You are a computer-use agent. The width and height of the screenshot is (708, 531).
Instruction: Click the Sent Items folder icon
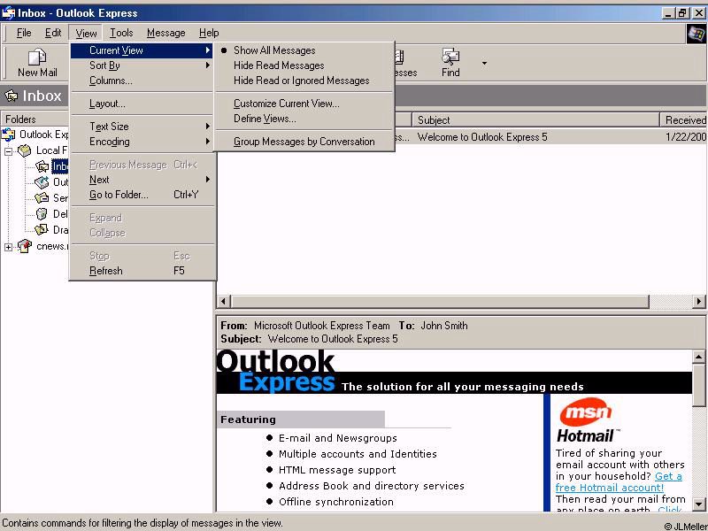pyautogui.click(x=42, y=198)
